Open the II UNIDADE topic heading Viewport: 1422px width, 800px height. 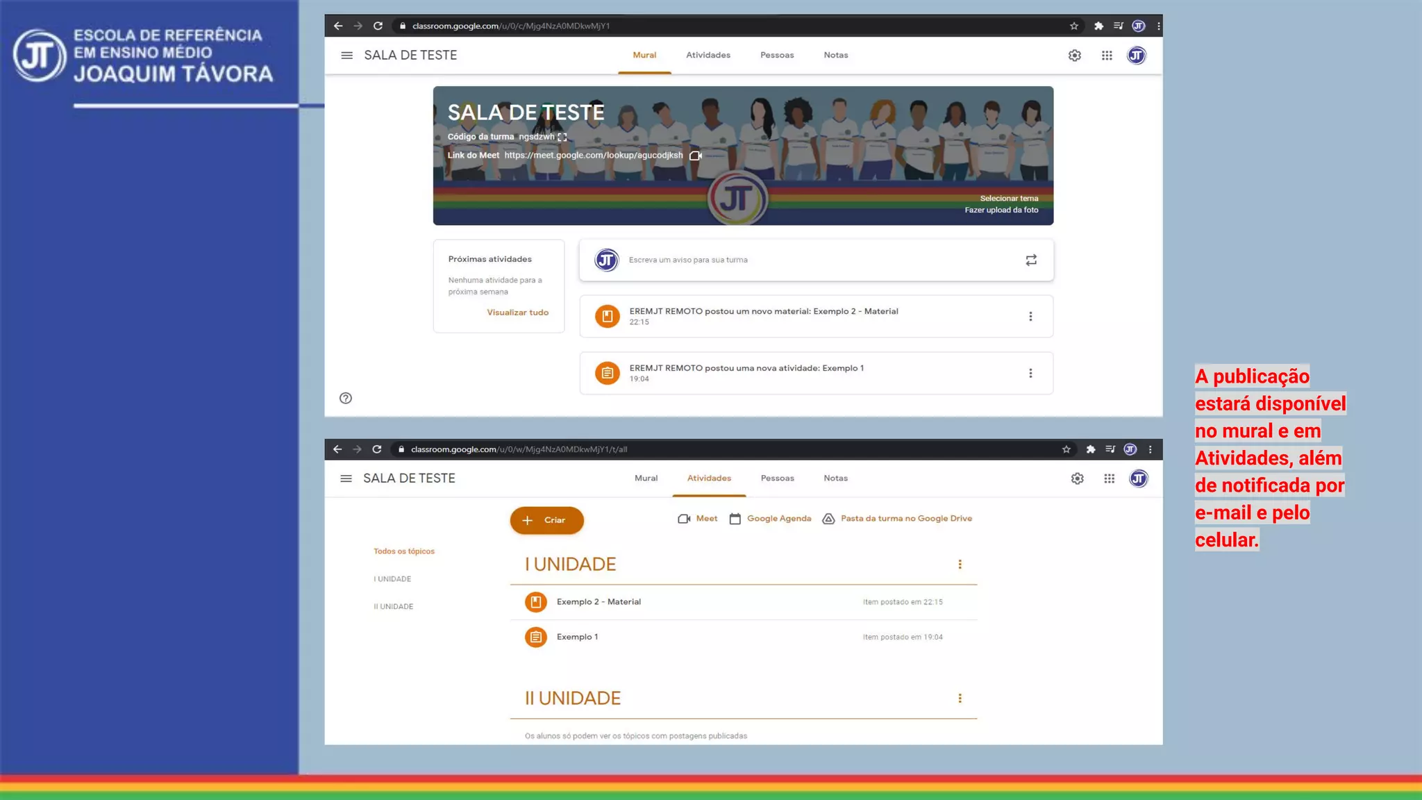[573, 699]
